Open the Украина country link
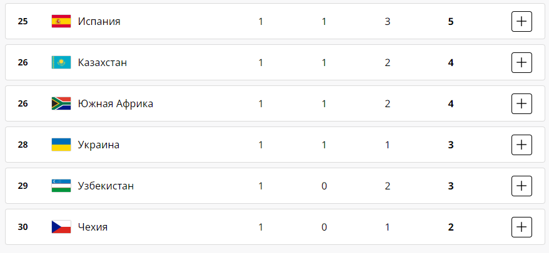The image size is (549, 253). pyautogui.click(x=98, y=145)
